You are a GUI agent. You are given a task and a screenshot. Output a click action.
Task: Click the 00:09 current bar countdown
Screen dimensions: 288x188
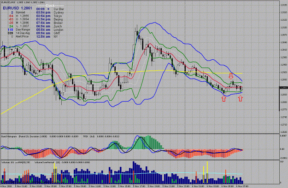pyautogui.click(x=41, y=9)
